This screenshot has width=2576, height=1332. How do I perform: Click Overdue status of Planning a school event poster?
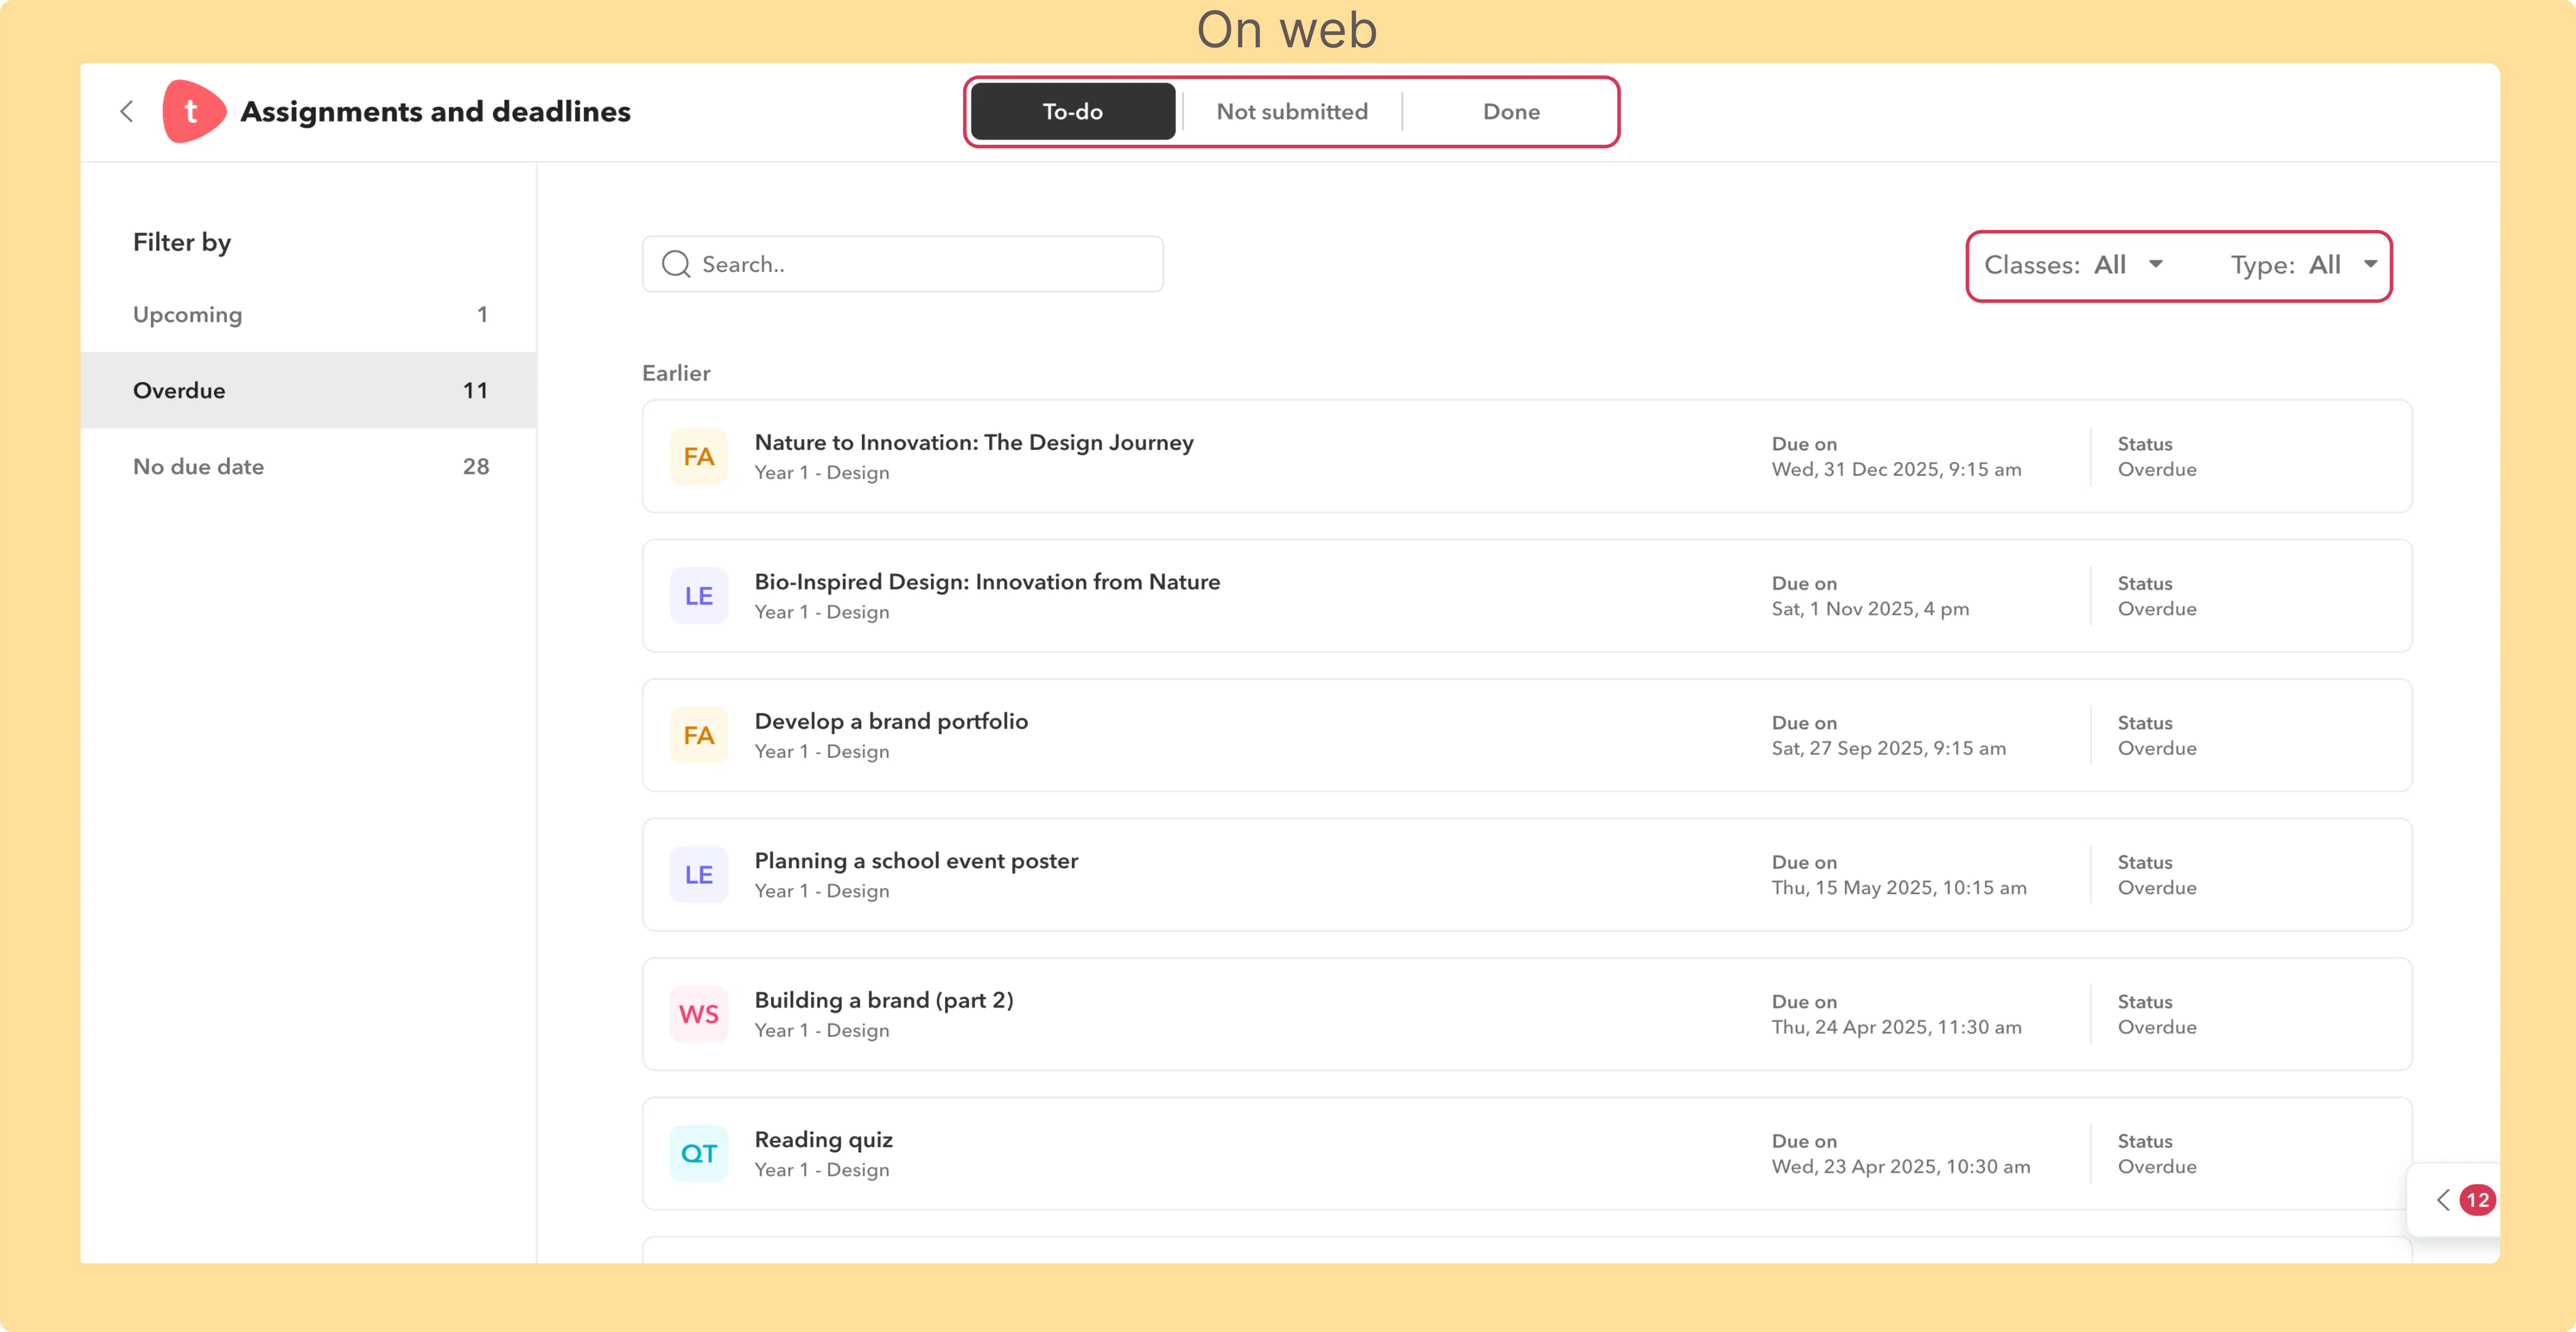[x=2157, y=888]
